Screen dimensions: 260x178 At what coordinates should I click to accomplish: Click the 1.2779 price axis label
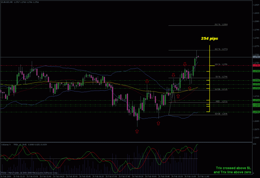pyautogui.click(x=256, y=46)
